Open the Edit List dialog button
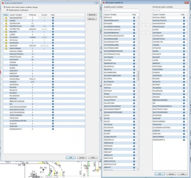Viewport: 191px width, 178px height. 92,19
